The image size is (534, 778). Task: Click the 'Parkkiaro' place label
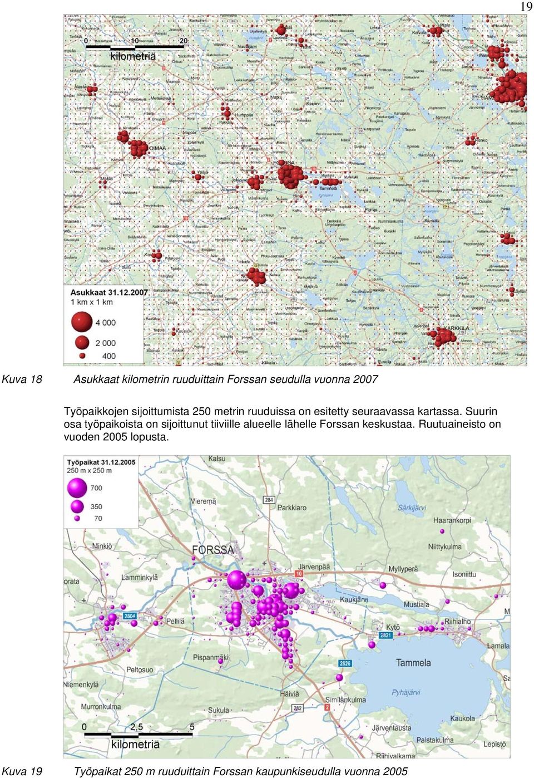(291, 508)
